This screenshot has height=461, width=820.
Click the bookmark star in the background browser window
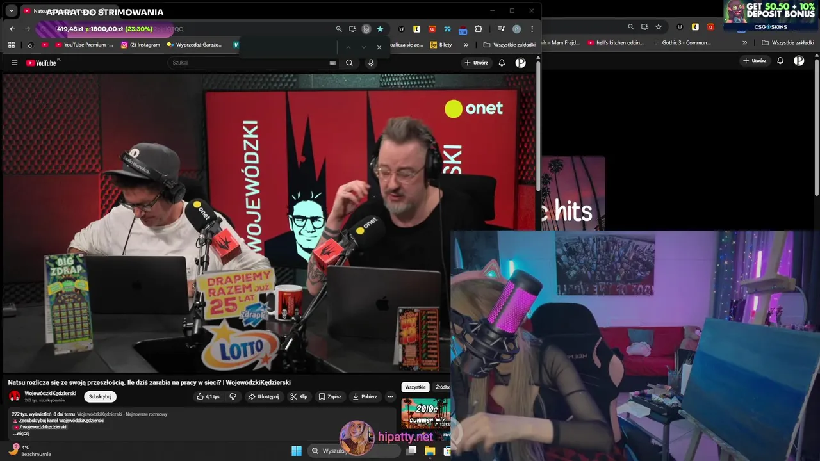[x=659, y=27]
